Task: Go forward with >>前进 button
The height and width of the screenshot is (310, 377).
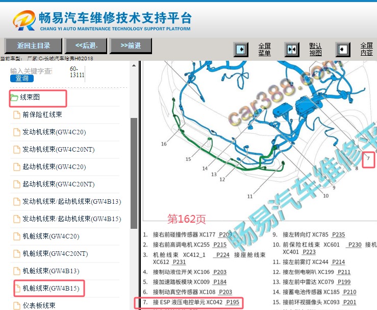Action: point(131,46)
